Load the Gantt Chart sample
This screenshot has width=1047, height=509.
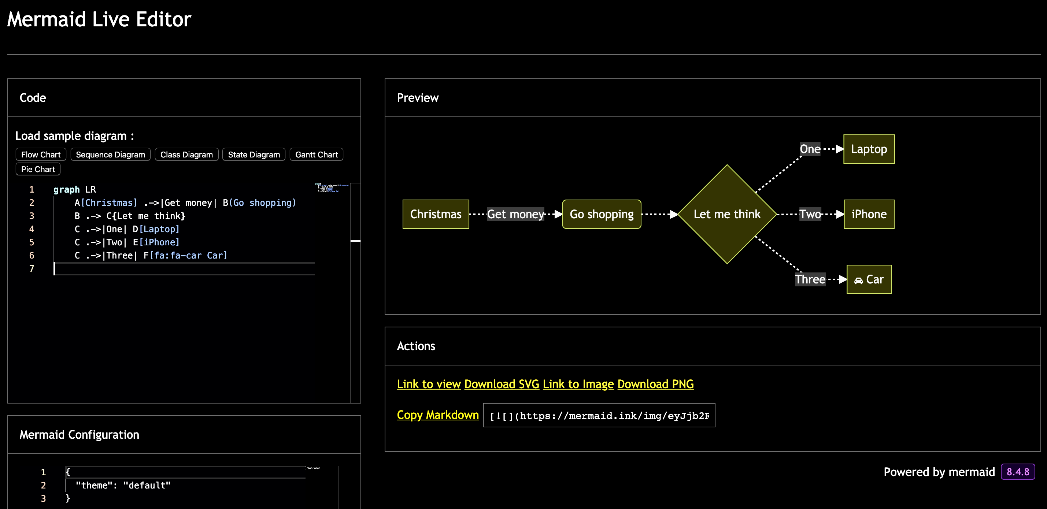pyautogui.click(x=316, y=155)
